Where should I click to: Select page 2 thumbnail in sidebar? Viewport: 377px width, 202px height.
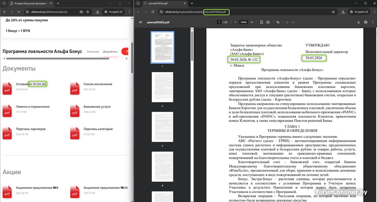pyautogui.click(x=162, y=88)
